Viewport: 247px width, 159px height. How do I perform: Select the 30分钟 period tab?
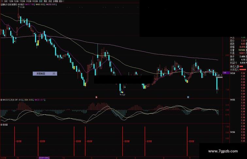(29, 1)
